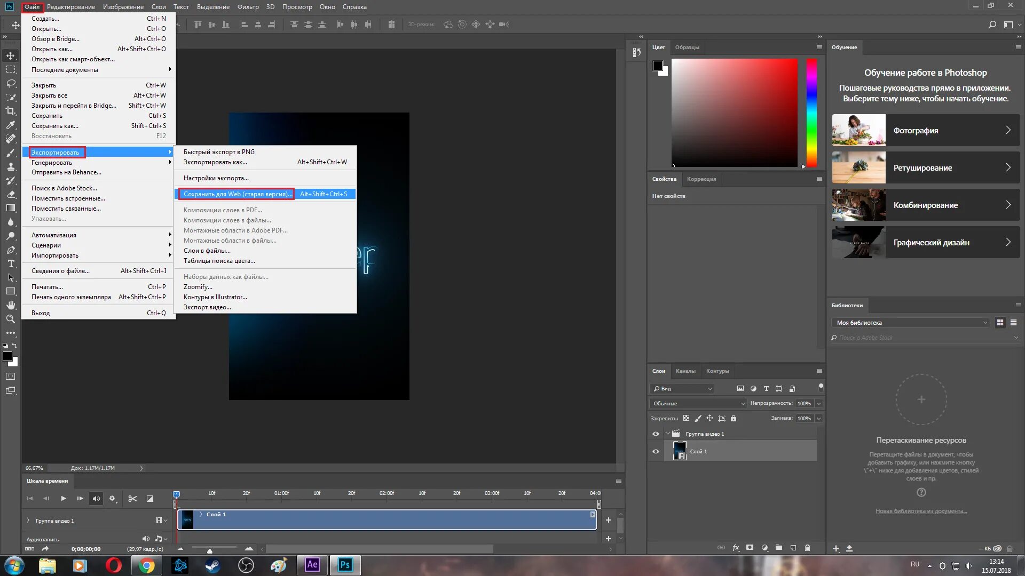
Task: Select the Eyedropper tool
Action: pos(11,125)
